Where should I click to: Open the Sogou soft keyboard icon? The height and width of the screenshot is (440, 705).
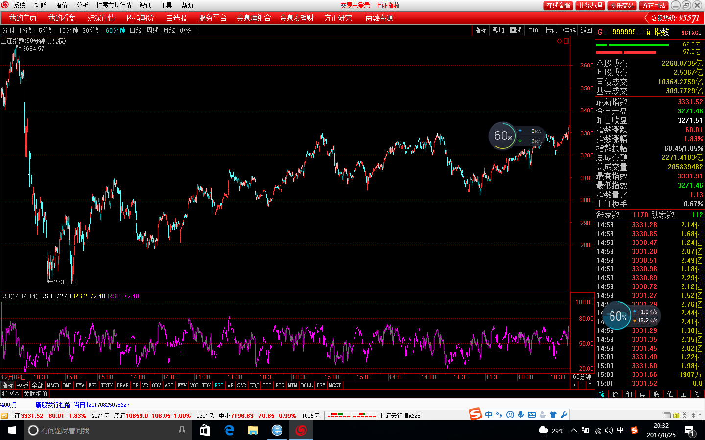pyautogui.click(x=532, y=415)
